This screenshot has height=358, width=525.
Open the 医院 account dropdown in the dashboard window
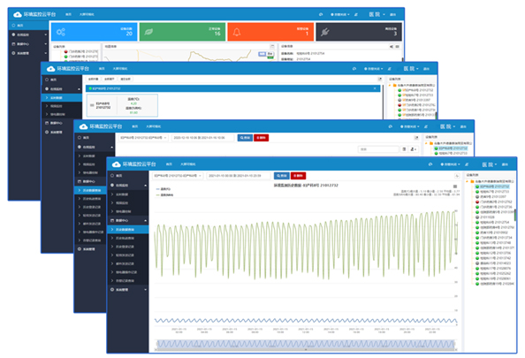click(377, 14)
